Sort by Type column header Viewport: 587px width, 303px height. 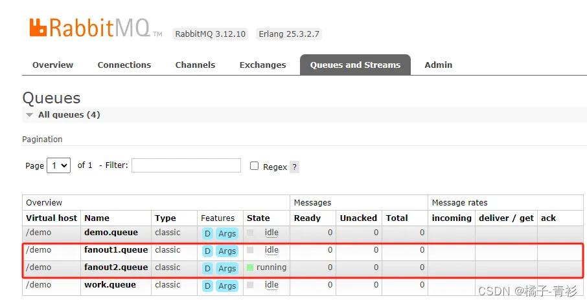coord(165,218)
